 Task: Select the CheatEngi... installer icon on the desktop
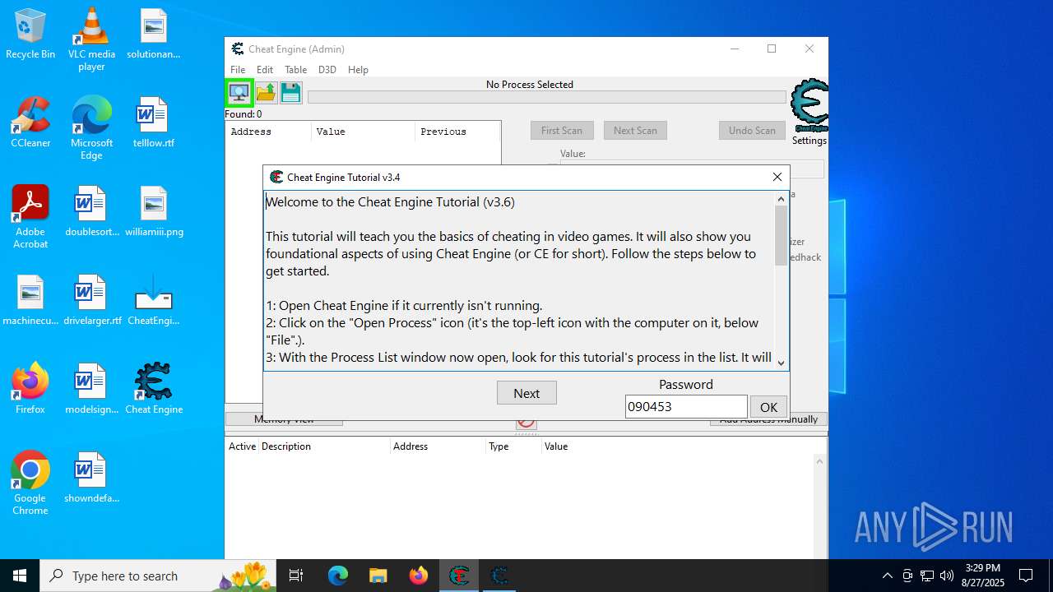(x=154, y=300)
